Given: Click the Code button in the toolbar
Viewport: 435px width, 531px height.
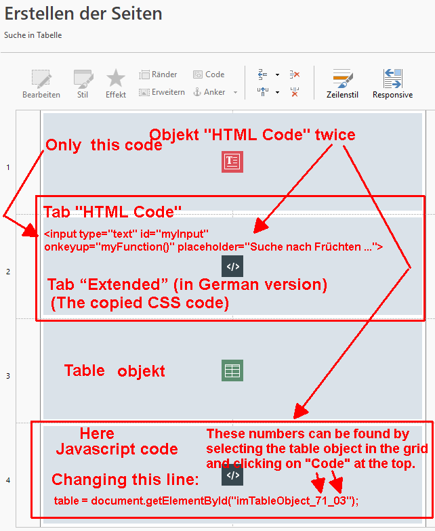Looking at the screenshot, I should 209,75.
